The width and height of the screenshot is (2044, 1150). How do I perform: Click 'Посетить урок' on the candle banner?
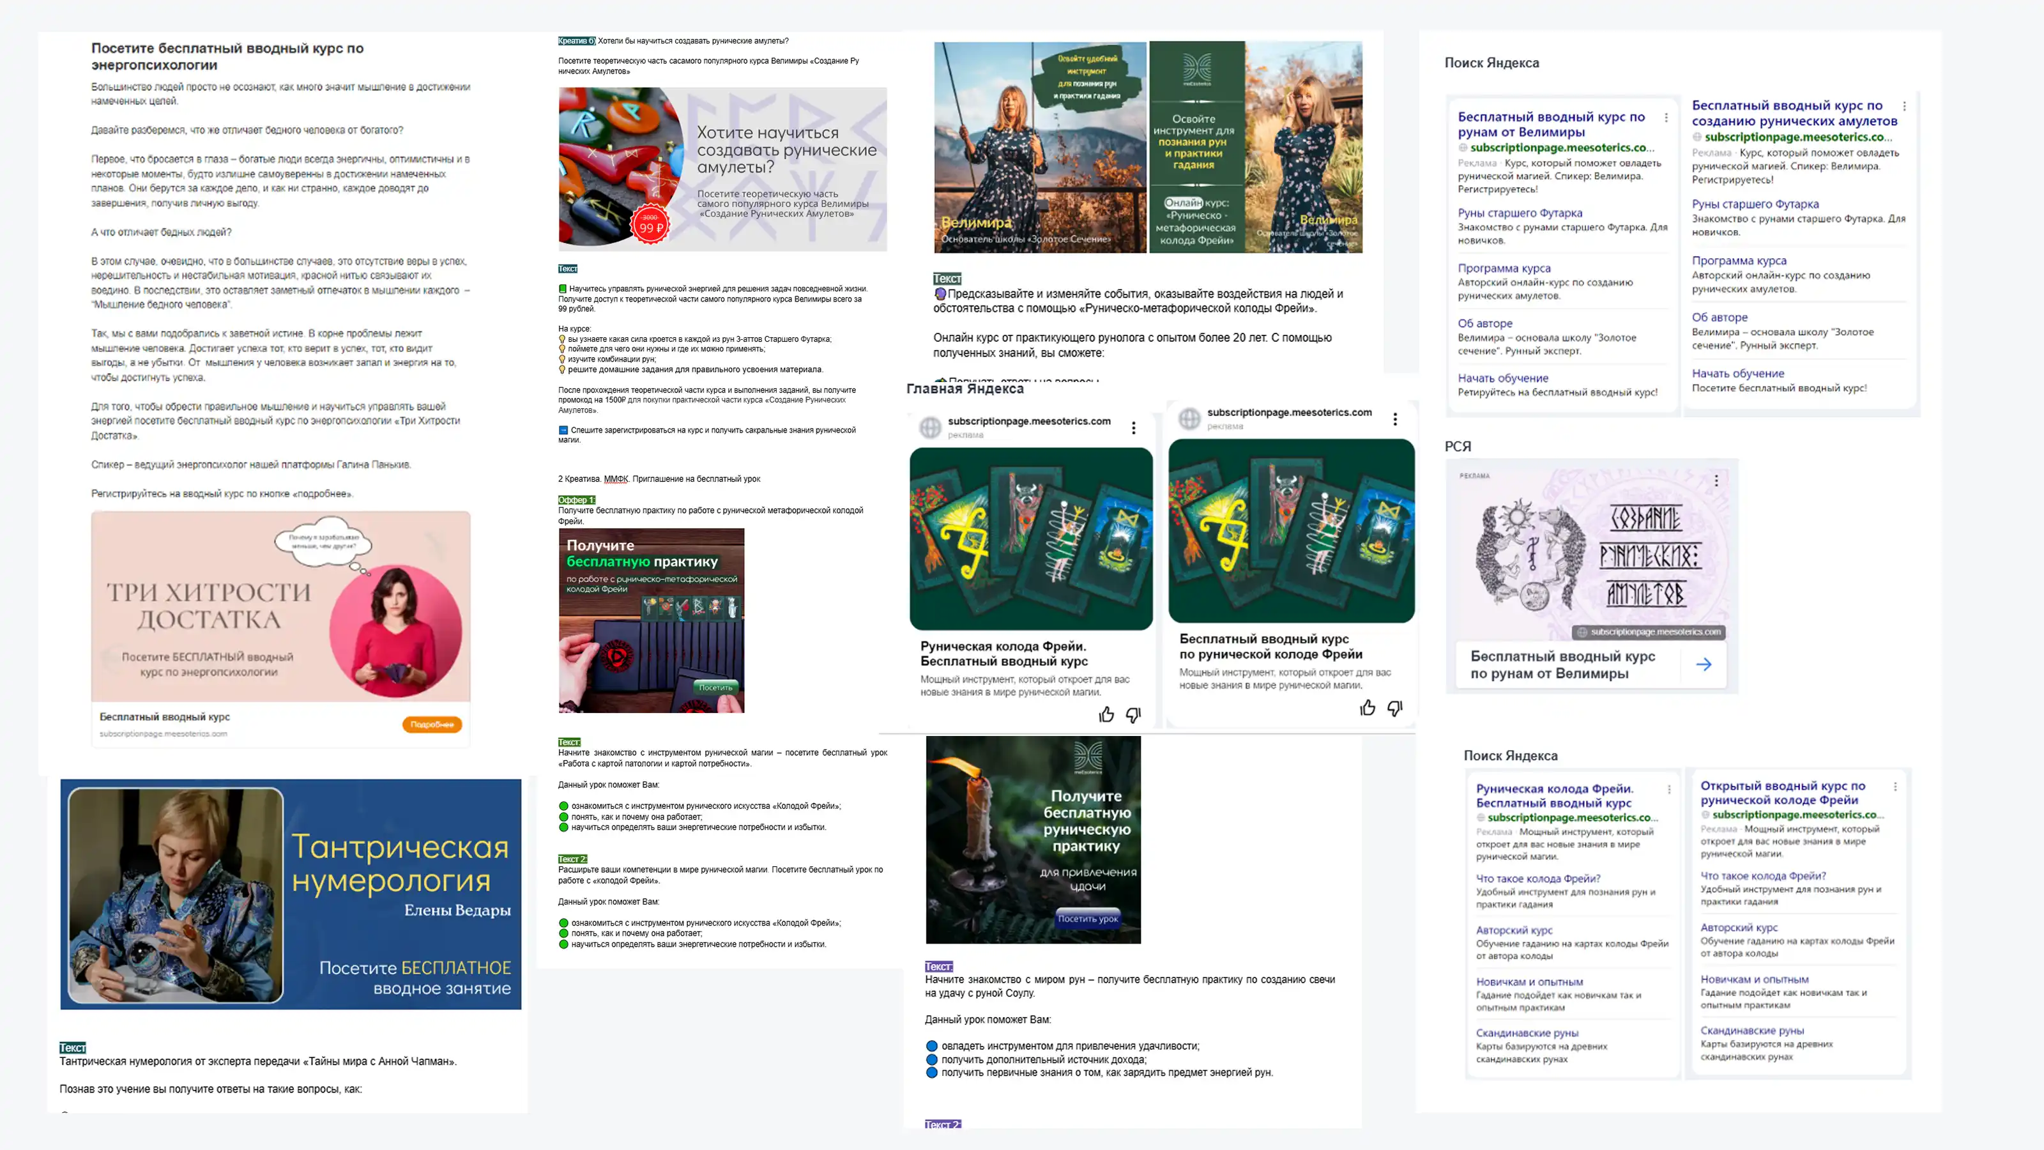(x=1088, y=919)
